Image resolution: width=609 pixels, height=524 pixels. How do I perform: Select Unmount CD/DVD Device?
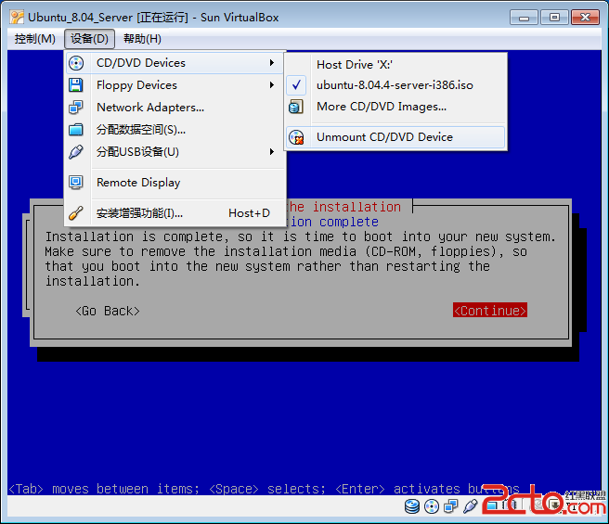(x=395, y=137)
